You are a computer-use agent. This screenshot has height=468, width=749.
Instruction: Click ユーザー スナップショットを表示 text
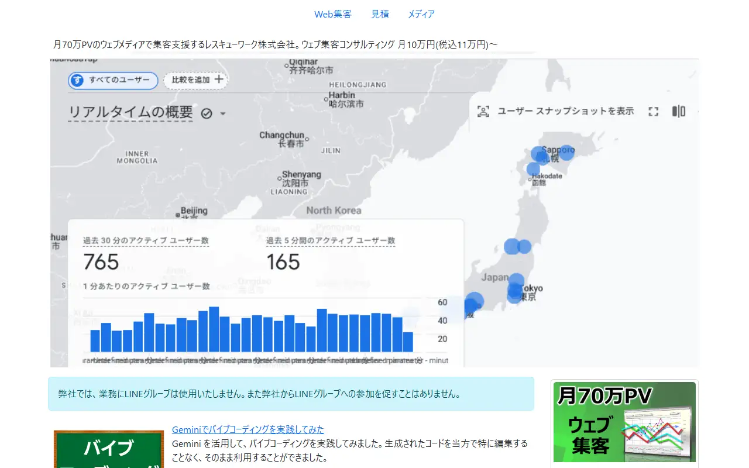(x=566, y=111)
